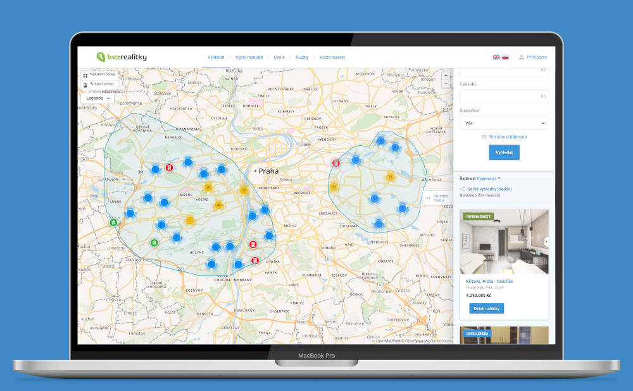Click the Detail nabídky button
Screen dimensions: 633x391
(x=486, y=308)
